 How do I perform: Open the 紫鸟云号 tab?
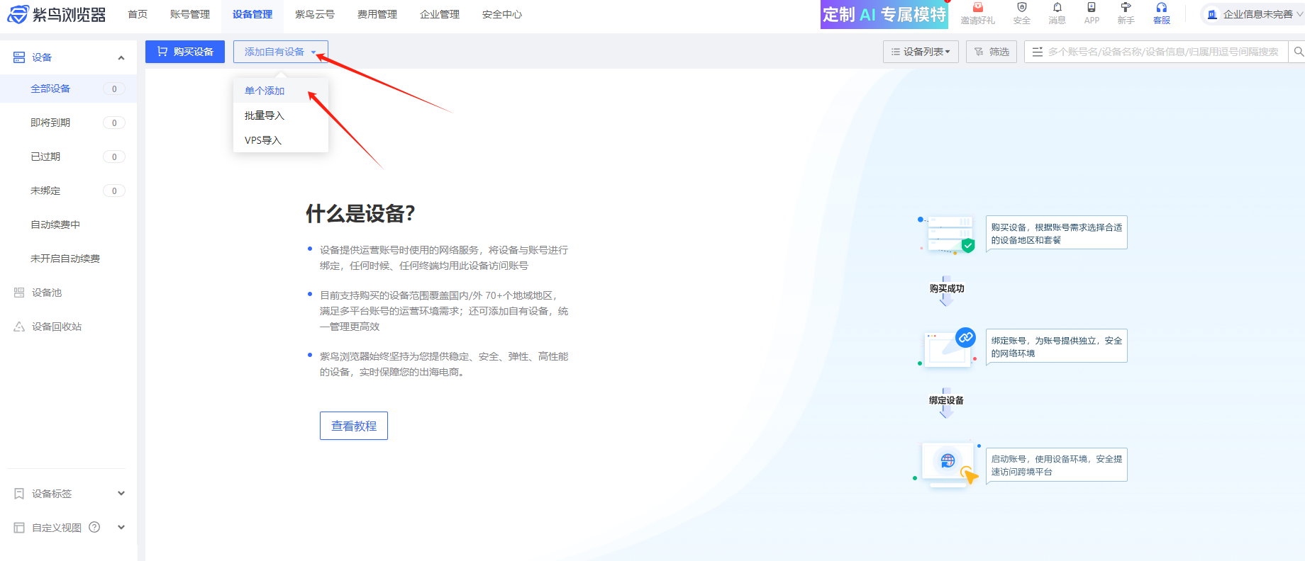[315, 14]
